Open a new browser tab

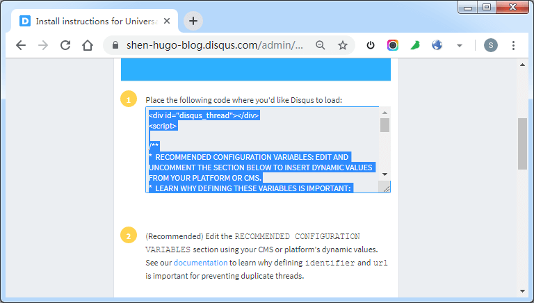click(193, 21)
